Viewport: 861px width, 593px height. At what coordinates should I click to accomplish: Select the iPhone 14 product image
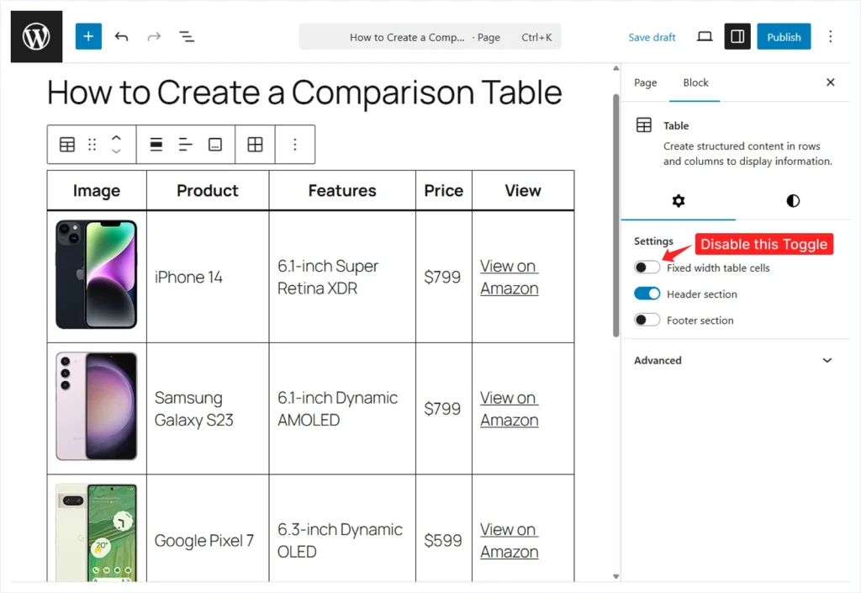click(x=96, y=274)
